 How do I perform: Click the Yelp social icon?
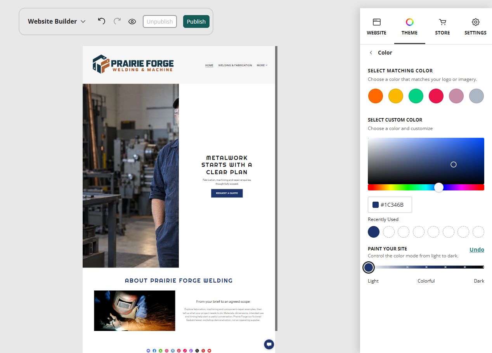click(x=203, y=351)
